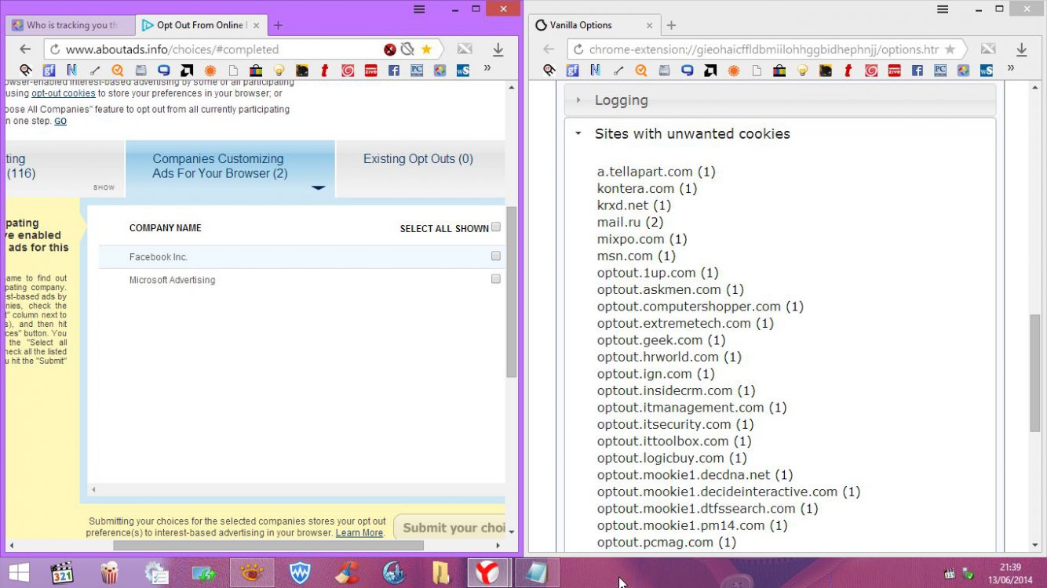Image resolution: width=1047 pixels, height=588 pixels.
Task: Open the Facebook bookmark in the Vanilla Options window
Action: 917,71
